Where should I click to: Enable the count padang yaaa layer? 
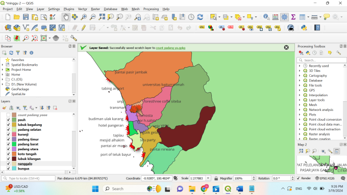pyautogui.click(x=8, y=115)
